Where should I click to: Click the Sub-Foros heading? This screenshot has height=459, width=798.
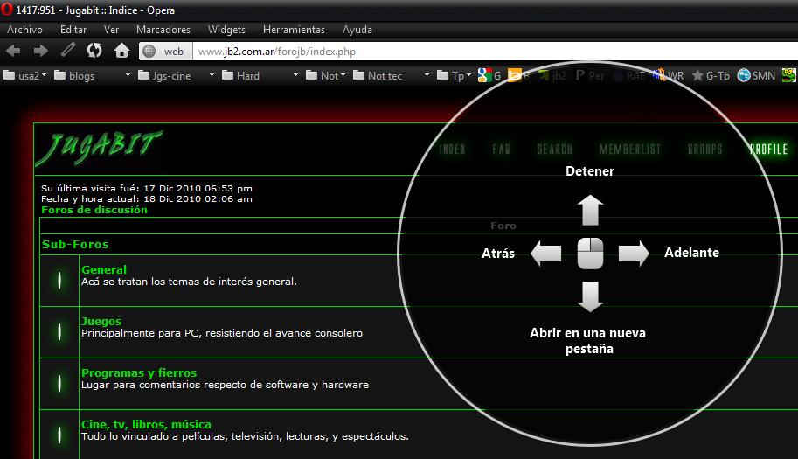point(75,244)
